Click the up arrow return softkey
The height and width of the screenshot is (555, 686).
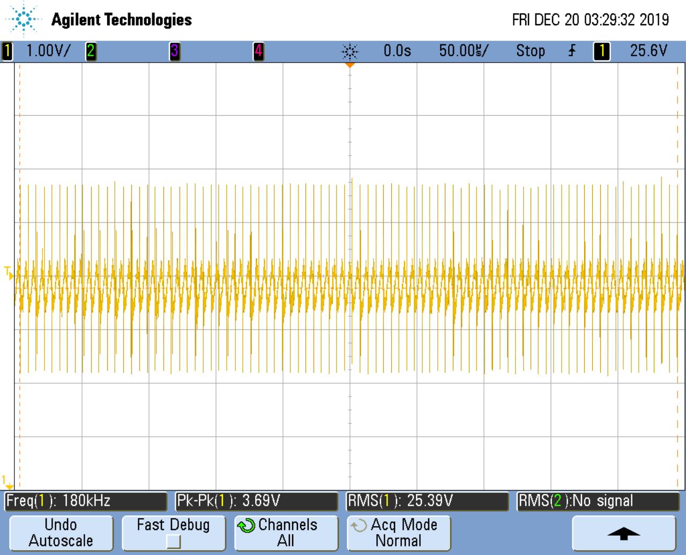[x=624, y=532]
